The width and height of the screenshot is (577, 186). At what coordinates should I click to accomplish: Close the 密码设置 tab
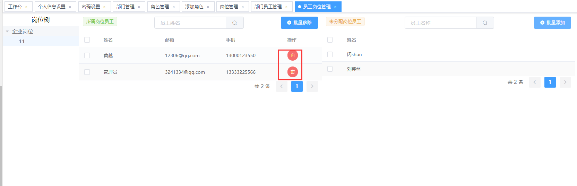(104, 7)
